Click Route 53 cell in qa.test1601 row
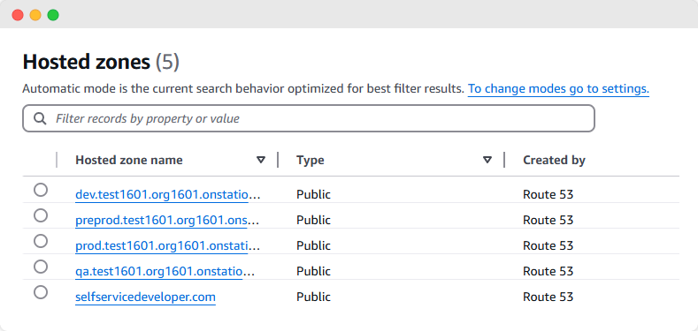The width and height of the screenshot is (698, 331). (x=548, y=272)
